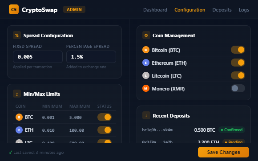Select the Configuration tab

point(189,10)
